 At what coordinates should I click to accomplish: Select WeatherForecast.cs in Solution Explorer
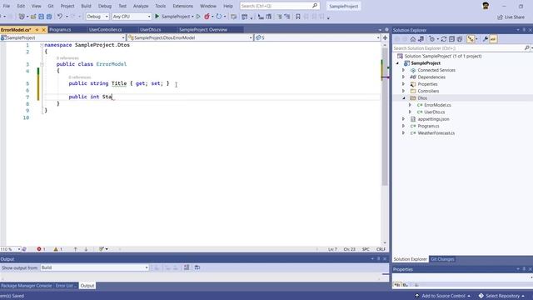pyautogui.click(x=436, y=133)
